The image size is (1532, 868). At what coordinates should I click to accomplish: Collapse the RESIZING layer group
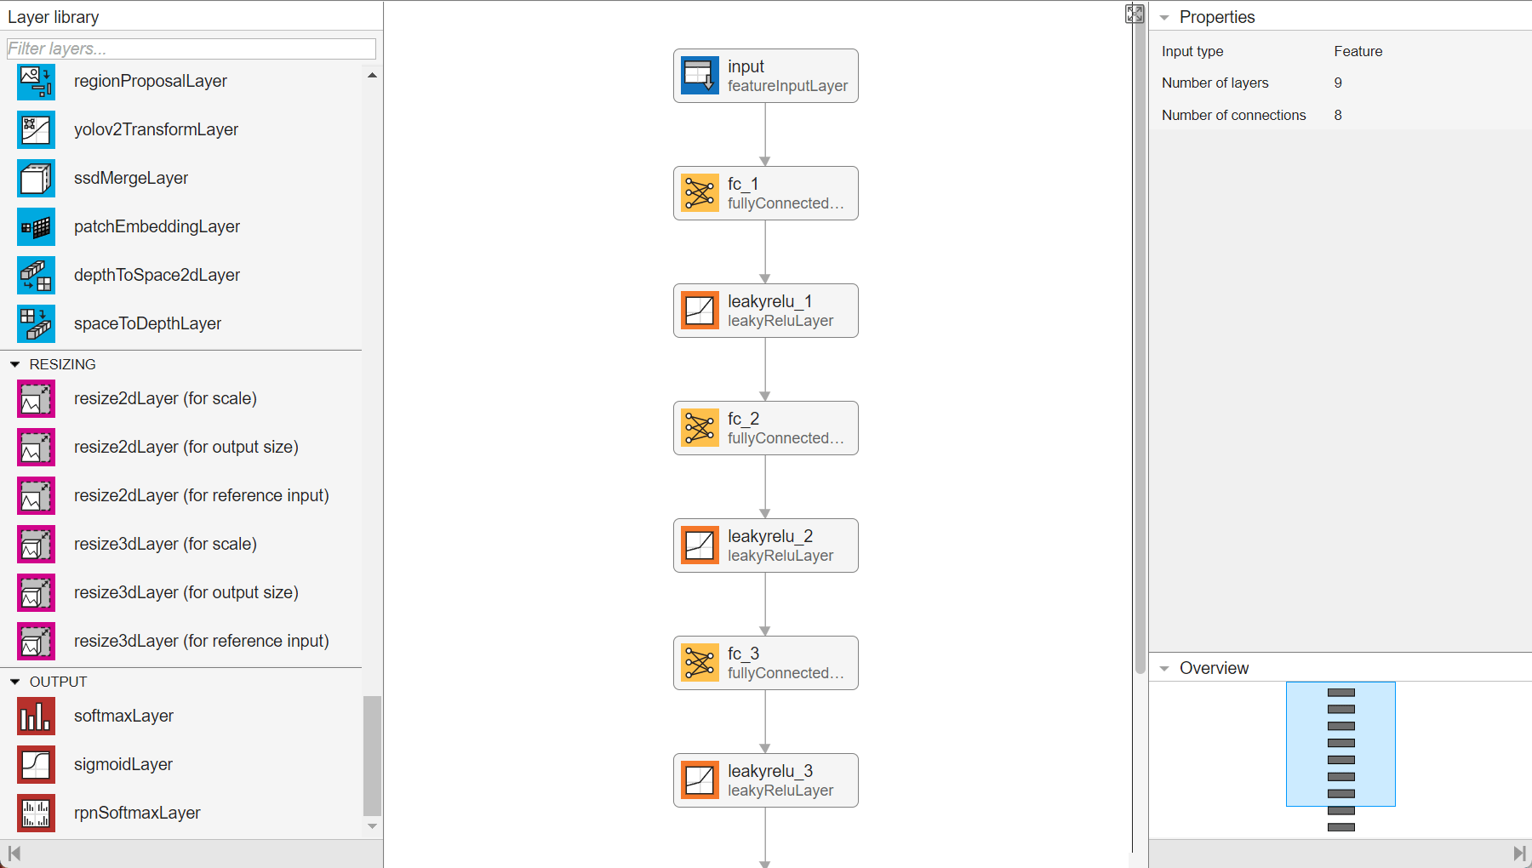[x=14, y=364]
